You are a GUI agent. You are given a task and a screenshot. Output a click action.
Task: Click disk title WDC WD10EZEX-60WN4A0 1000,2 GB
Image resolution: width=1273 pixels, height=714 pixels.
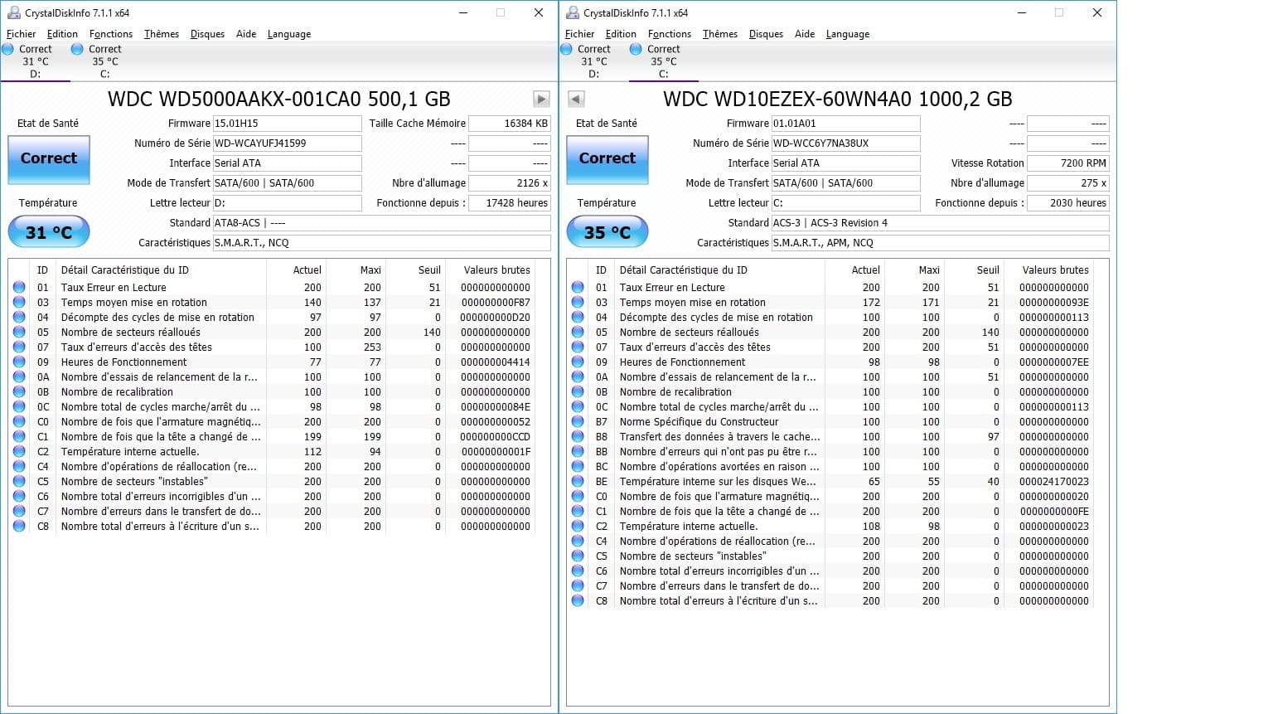click(838, 100)
